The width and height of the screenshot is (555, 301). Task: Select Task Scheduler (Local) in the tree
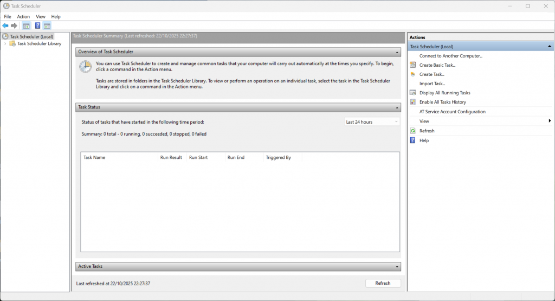click(31, 36)
